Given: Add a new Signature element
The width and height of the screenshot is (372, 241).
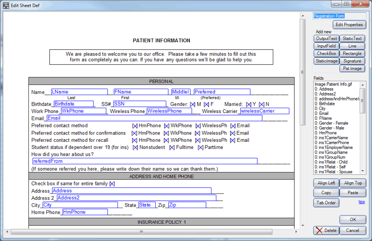Looking at the screenshot, I should [352, 61].
